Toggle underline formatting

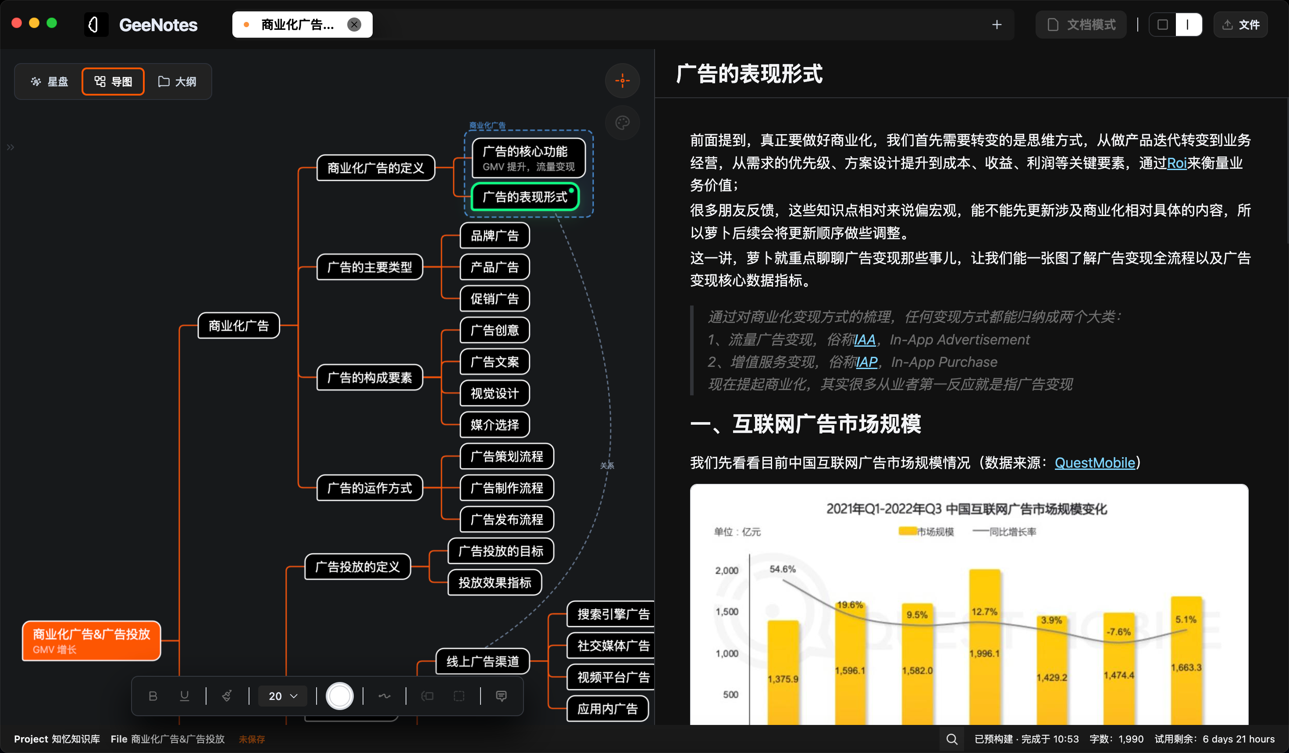pyautogui.click(x=184, y=696)
